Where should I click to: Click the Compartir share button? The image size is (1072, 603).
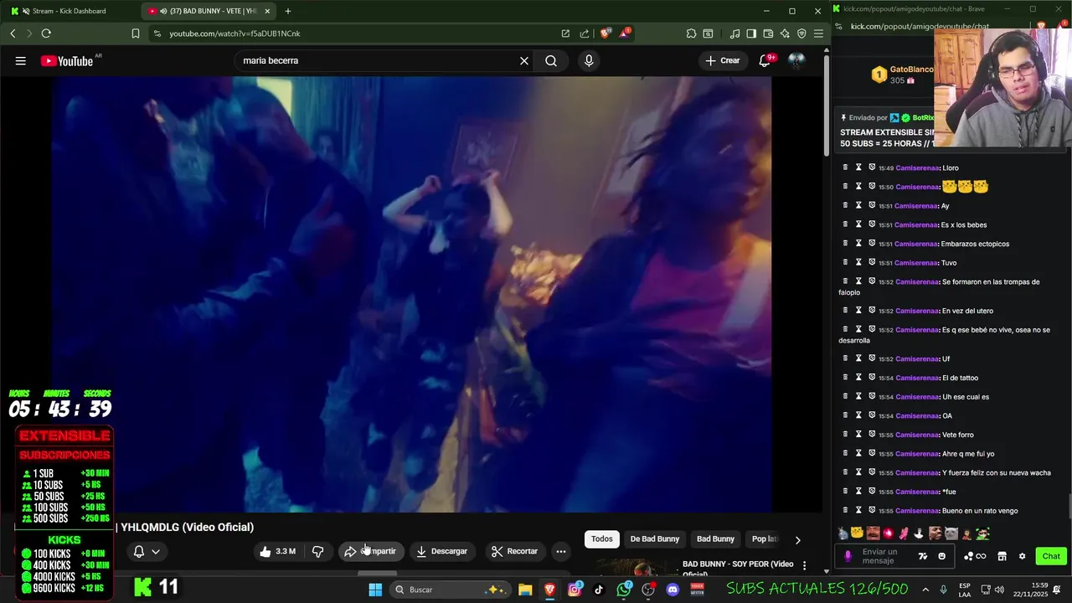pos(369,551)
